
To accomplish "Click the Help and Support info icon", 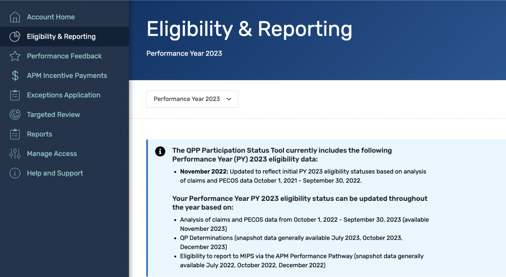I will [x=15, y=173].
